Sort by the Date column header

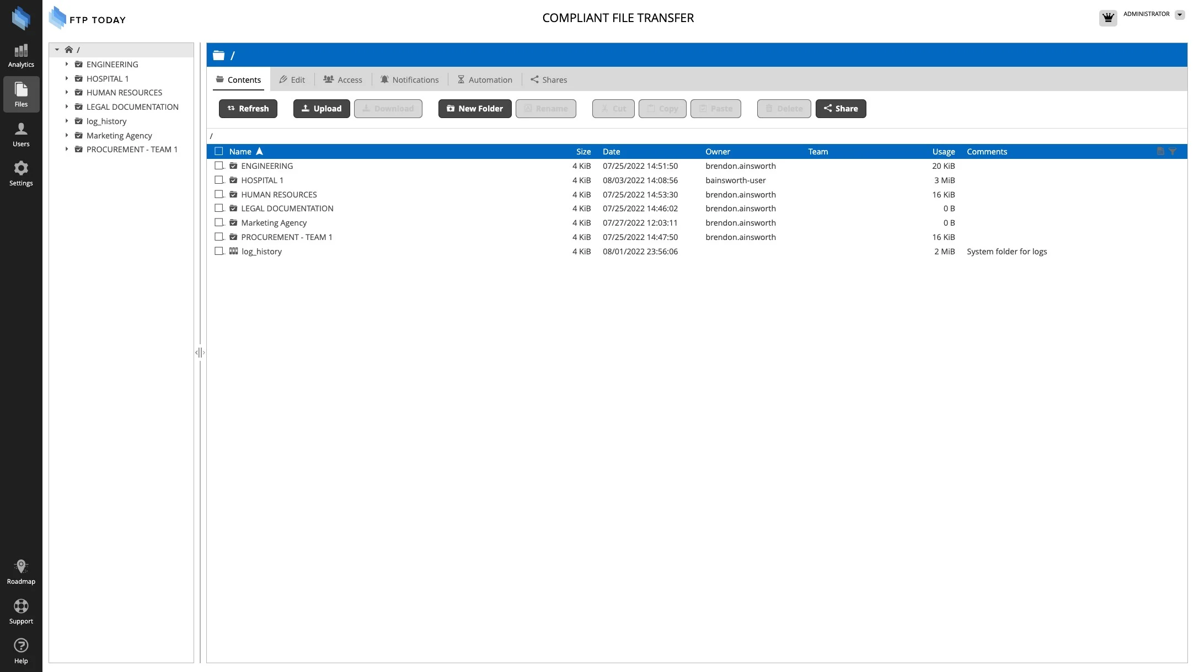[611, 151]
